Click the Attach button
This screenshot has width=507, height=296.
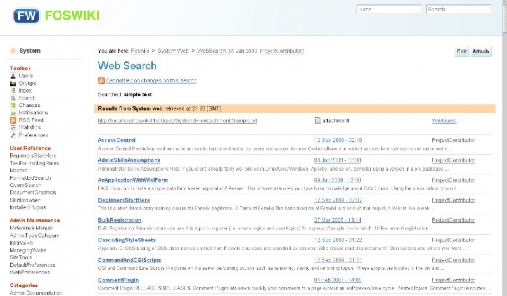pyautogui.click(x=480, y=51)
